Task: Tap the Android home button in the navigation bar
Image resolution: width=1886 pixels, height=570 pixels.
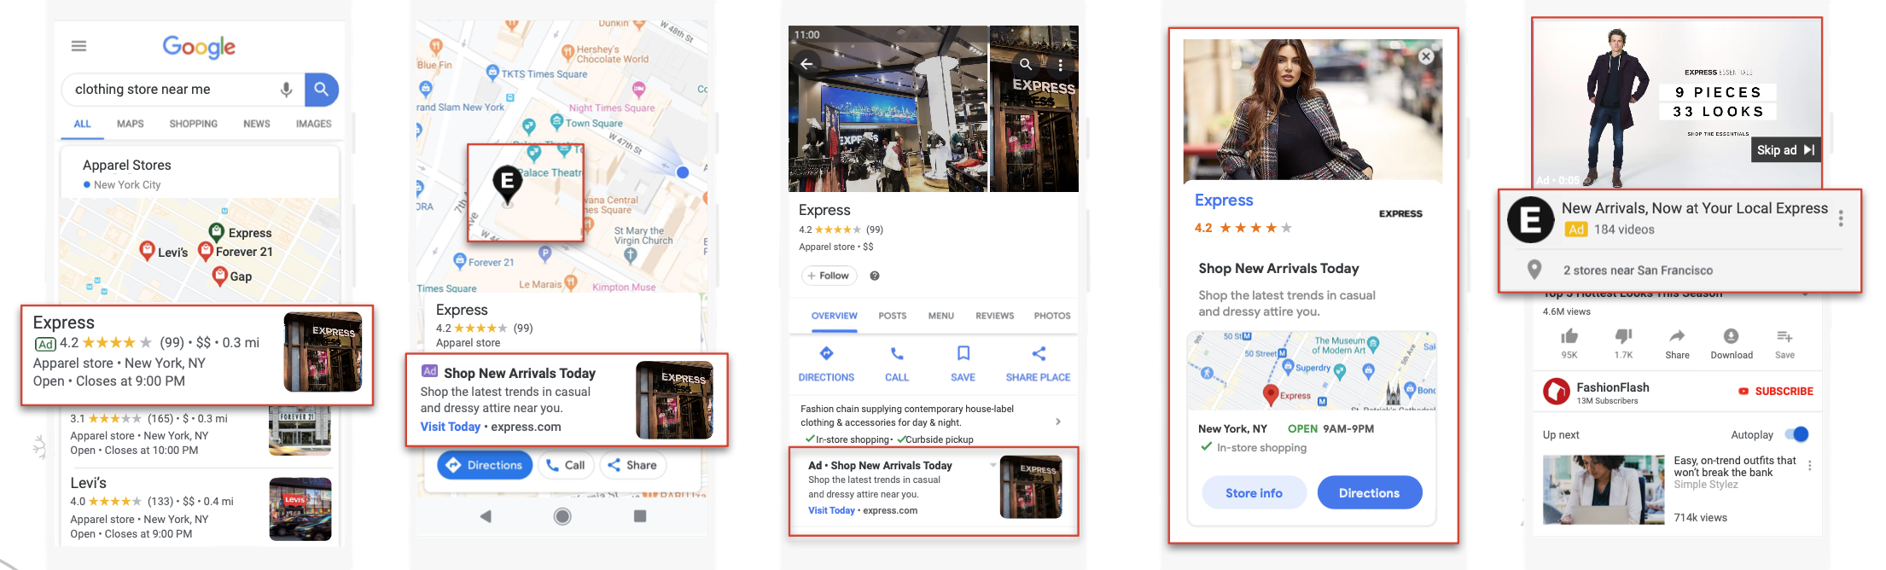Action: tap(562, 516)
